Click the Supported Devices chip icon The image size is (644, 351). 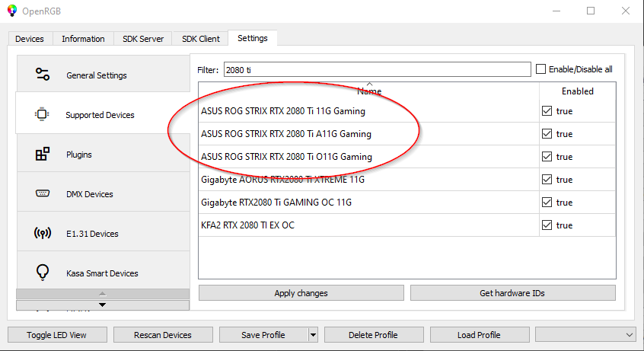tap(42, 114)
